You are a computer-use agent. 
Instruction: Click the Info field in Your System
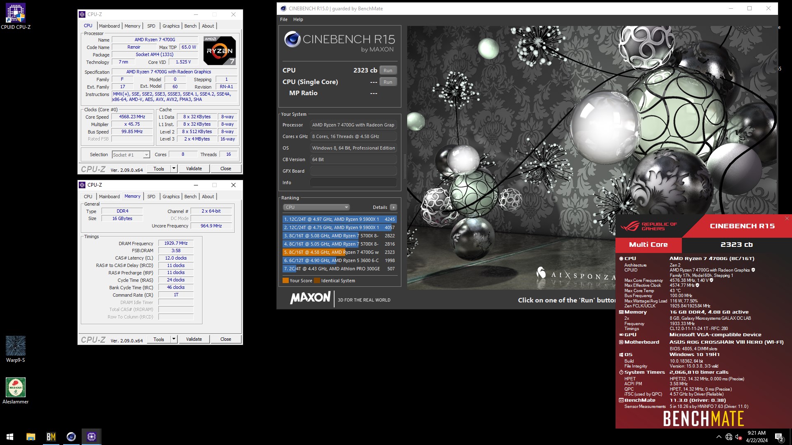(354, 183)
